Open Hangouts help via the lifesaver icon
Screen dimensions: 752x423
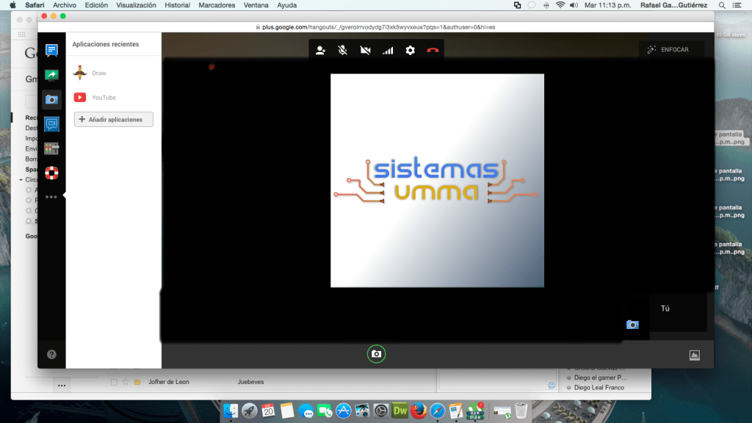tap(51, 173)
